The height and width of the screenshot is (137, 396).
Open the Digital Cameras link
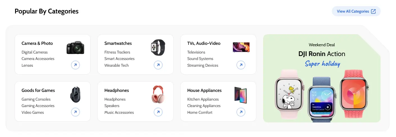pyautogui.click(x=34, y=52)
